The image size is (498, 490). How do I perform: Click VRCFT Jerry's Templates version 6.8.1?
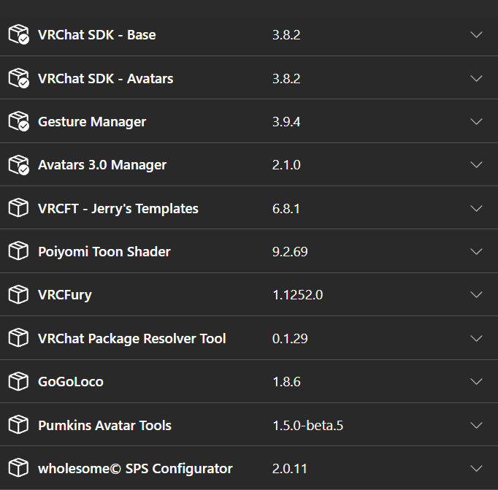(286, 208)
